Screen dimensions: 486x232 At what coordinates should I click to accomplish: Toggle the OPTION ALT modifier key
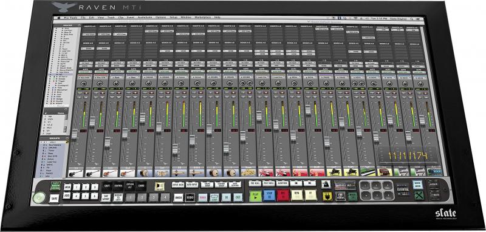pyautogui.click(x=130, y=186)
